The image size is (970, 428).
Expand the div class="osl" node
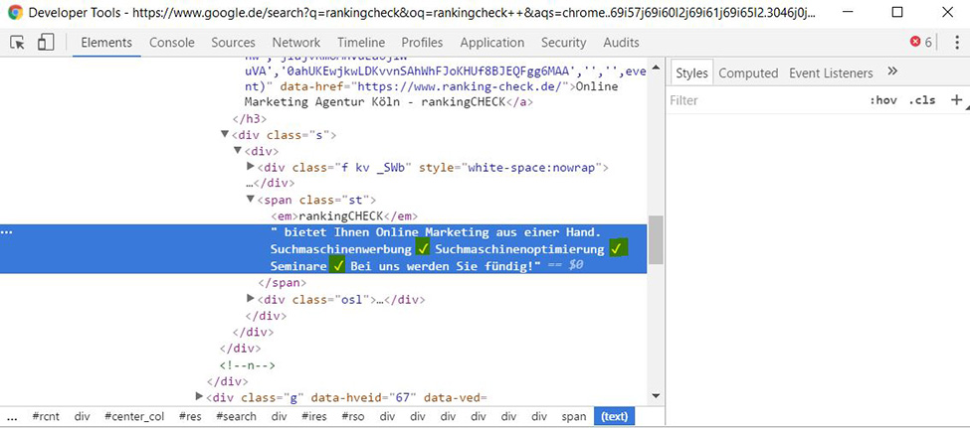250,299
